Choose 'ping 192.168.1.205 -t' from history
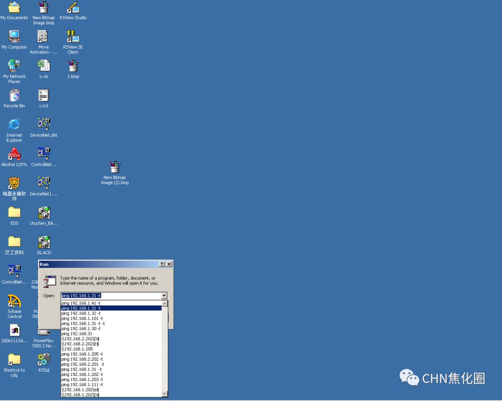The width and height of the screenshot is (502, 401). click(x=111, y=354)
